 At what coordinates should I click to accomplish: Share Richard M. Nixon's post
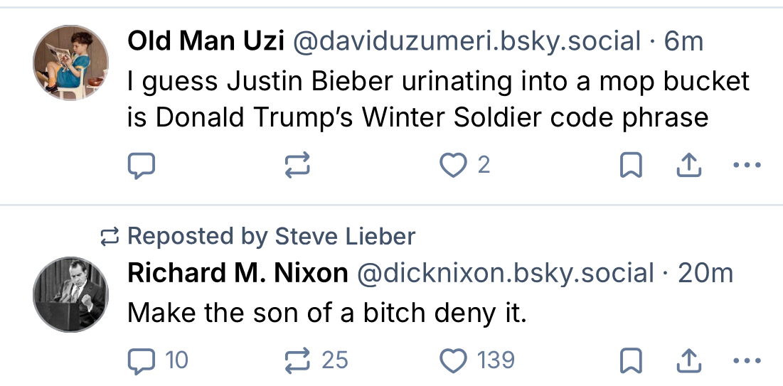coord(687,360)
